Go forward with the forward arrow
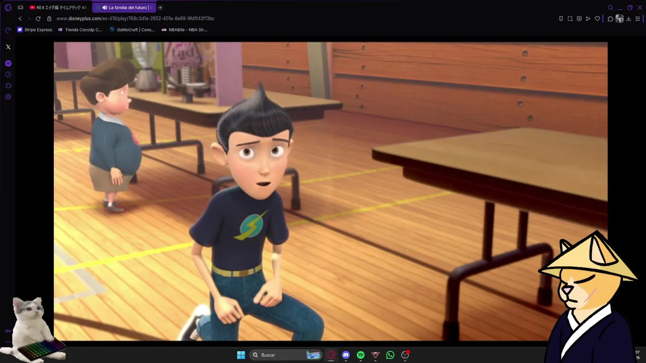Image resolution: width=646 pixels, height=363 pixels. click(x=29, y=19)
